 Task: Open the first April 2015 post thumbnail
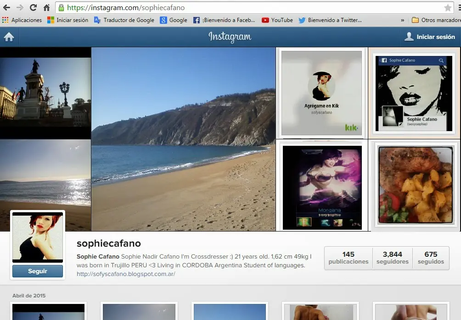click(49, 311)
